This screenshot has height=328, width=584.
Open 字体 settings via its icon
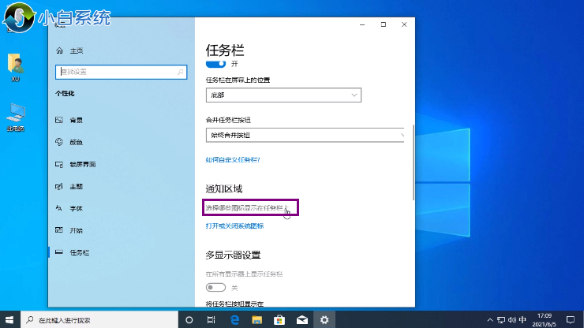[x=59, y=208]
